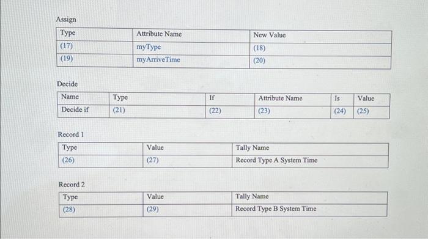The image size is (428, 239).
Task: Click blank cell (19) in Assign table
Action: pos(94,60)
